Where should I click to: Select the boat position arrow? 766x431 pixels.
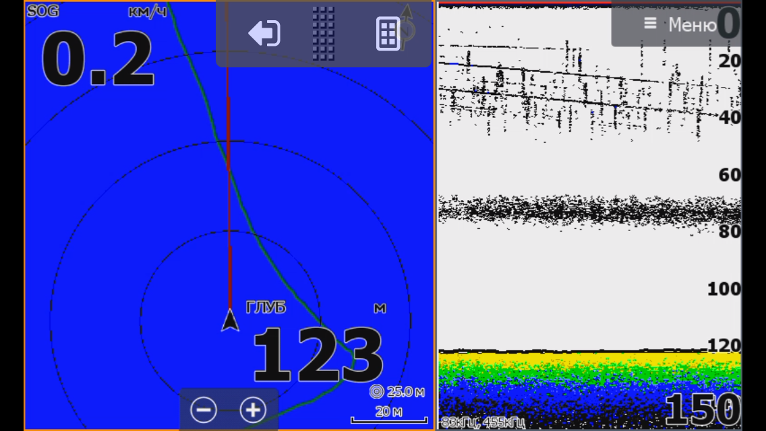[230, 320]
